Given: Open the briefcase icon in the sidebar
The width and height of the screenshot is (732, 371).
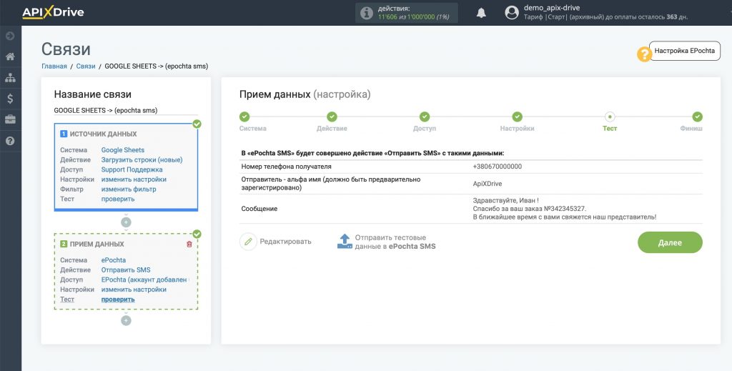Looking at the screenshot, I should (10, 119).
